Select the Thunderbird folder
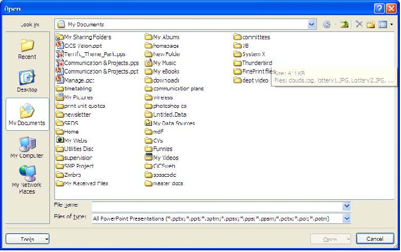The width and height of the screenshot is (401, 252). (253, 63)
